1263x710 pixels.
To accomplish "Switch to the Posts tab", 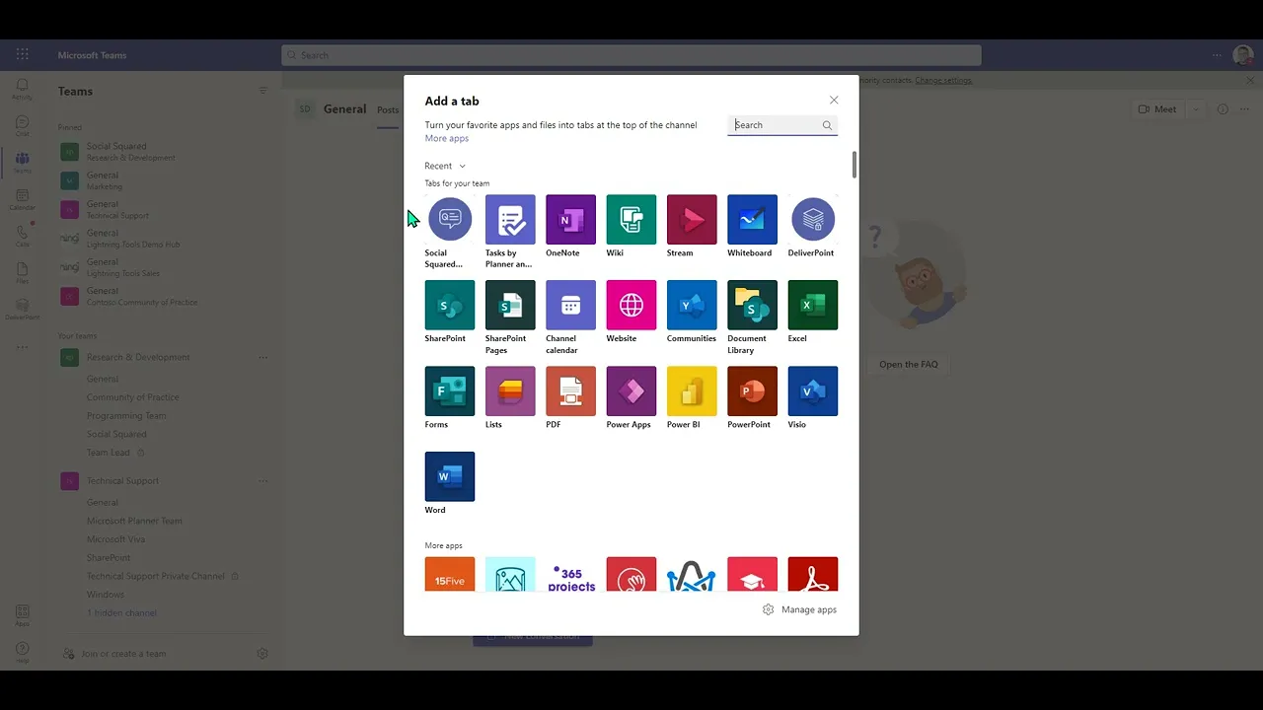I will (x=388, y=109).
